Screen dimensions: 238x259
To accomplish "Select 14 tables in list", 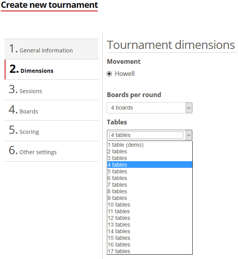I will click(x=119, y=231).
